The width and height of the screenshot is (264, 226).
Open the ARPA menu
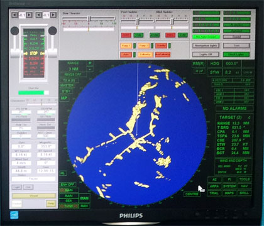click(214, 186)
